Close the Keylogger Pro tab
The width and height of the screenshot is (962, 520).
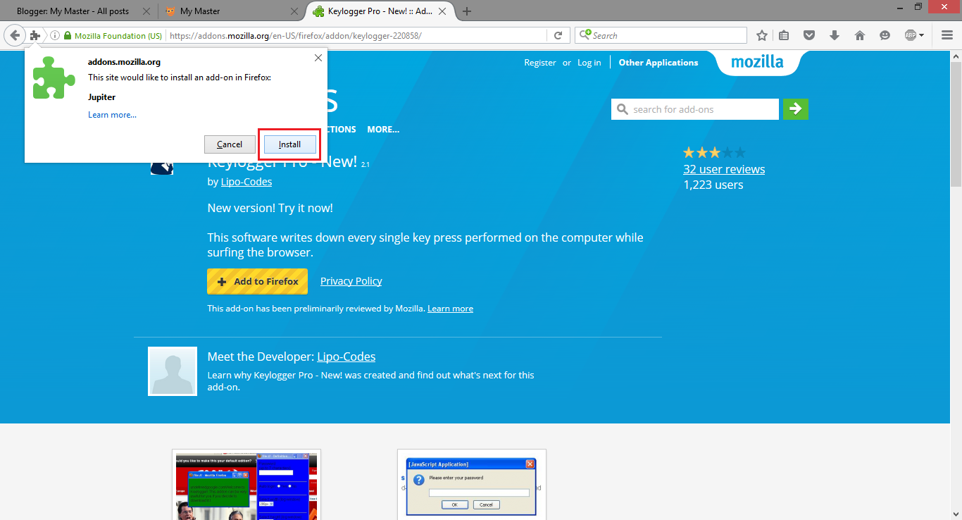coord(444,11)
